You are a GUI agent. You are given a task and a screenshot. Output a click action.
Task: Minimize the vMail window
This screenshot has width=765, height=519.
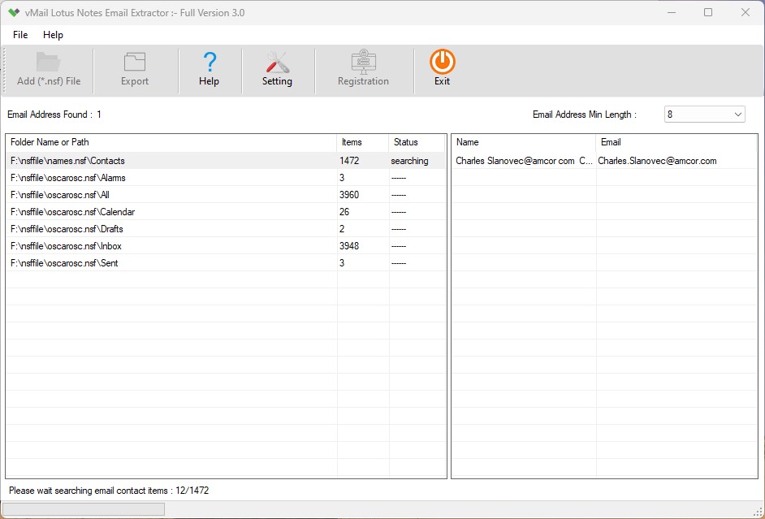(x=672, y=13)
